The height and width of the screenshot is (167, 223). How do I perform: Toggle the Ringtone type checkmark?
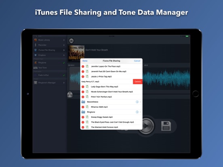click(64, 63)
